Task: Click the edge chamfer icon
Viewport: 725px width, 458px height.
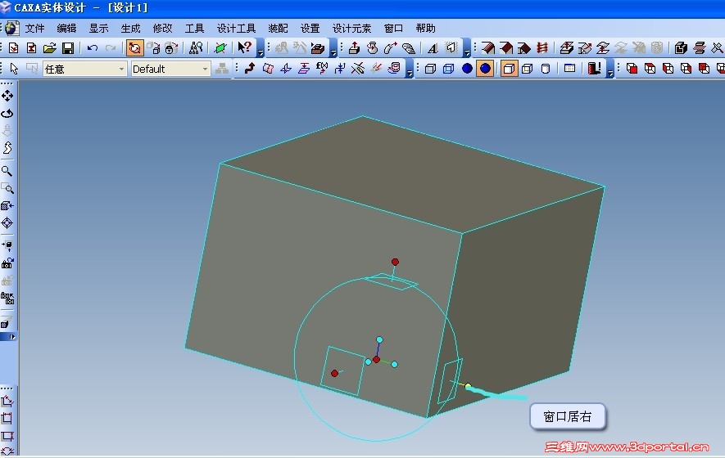Action: coord(505,48)
